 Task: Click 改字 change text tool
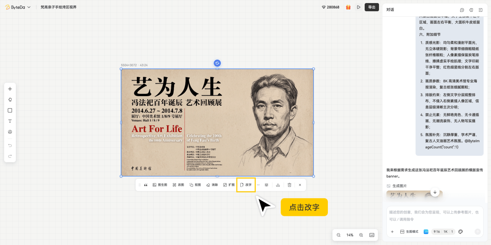[246, 185]
